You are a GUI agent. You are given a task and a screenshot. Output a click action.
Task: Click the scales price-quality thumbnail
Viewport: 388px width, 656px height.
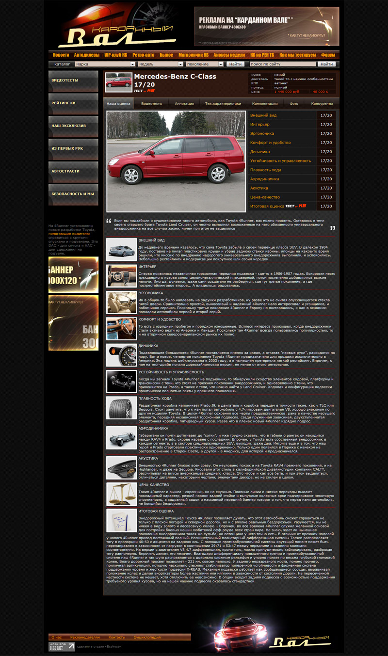121,495
